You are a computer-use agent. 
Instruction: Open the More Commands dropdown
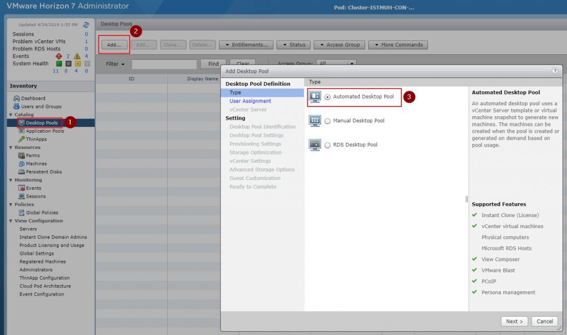(398, 45)
